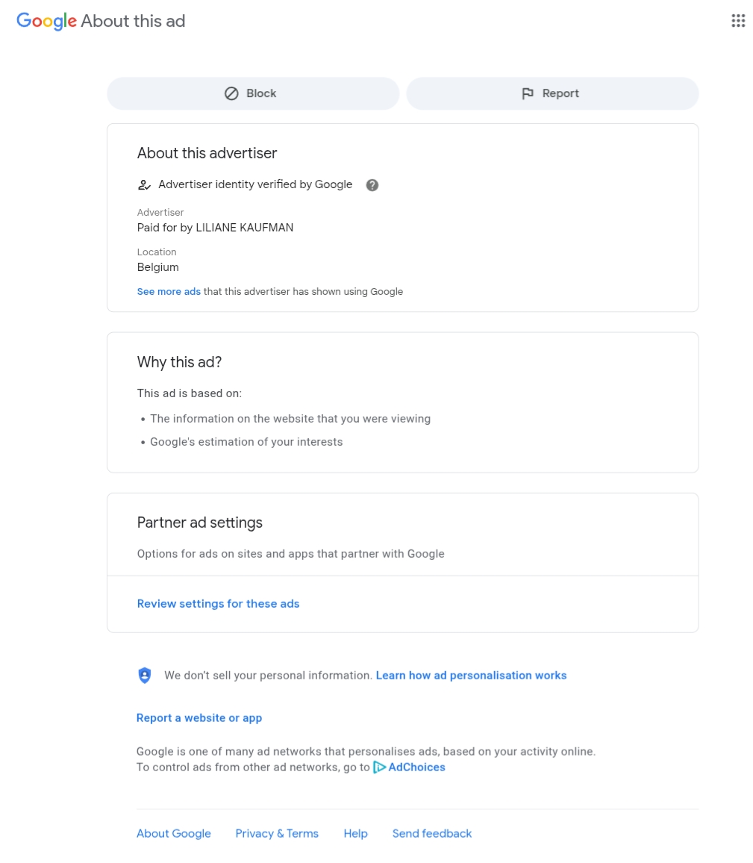
Task: Open the Help footer link
Action: click(355, 834)
